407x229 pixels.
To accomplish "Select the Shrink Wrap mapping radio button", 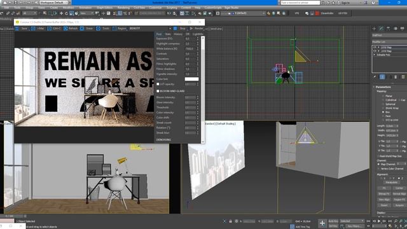I will coord(383,108).
